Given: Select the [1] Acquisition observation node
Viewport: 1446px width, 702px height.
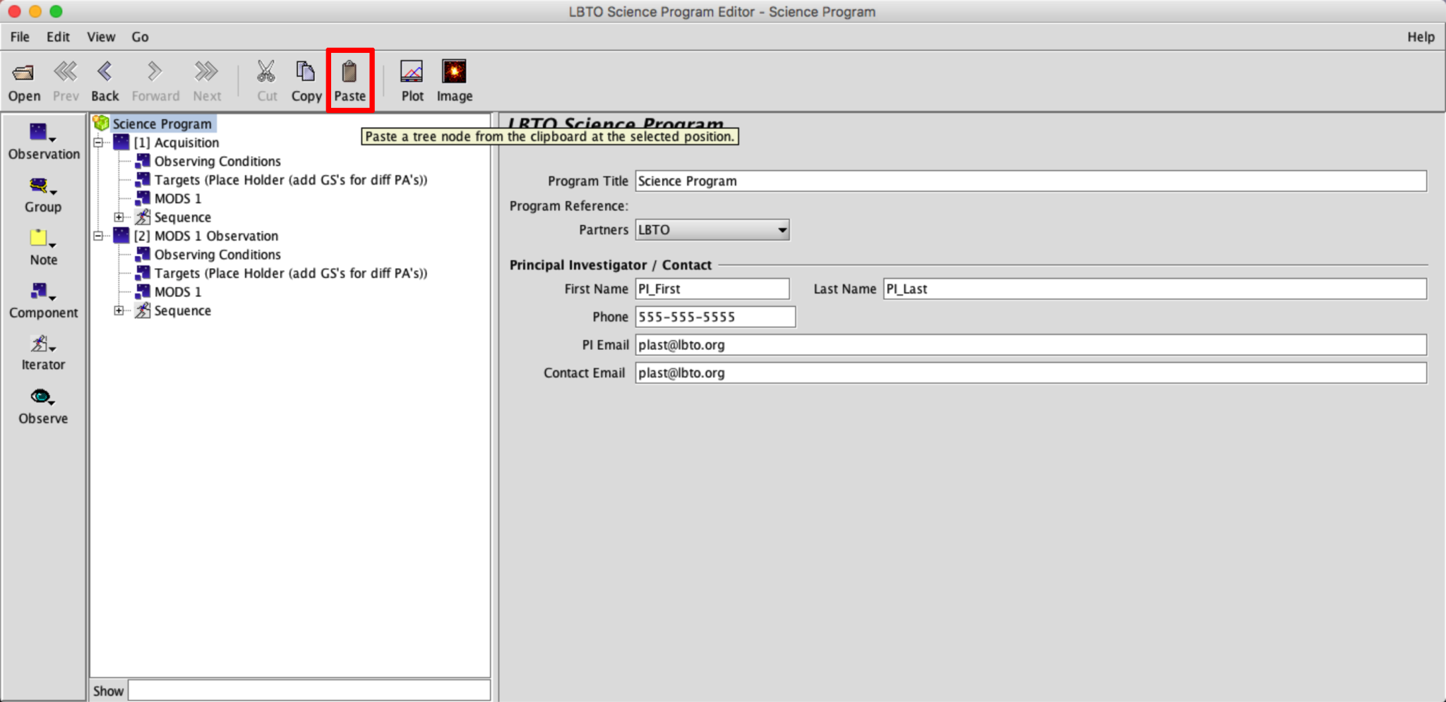Looking at the screenshot, I should coord(177,143).
